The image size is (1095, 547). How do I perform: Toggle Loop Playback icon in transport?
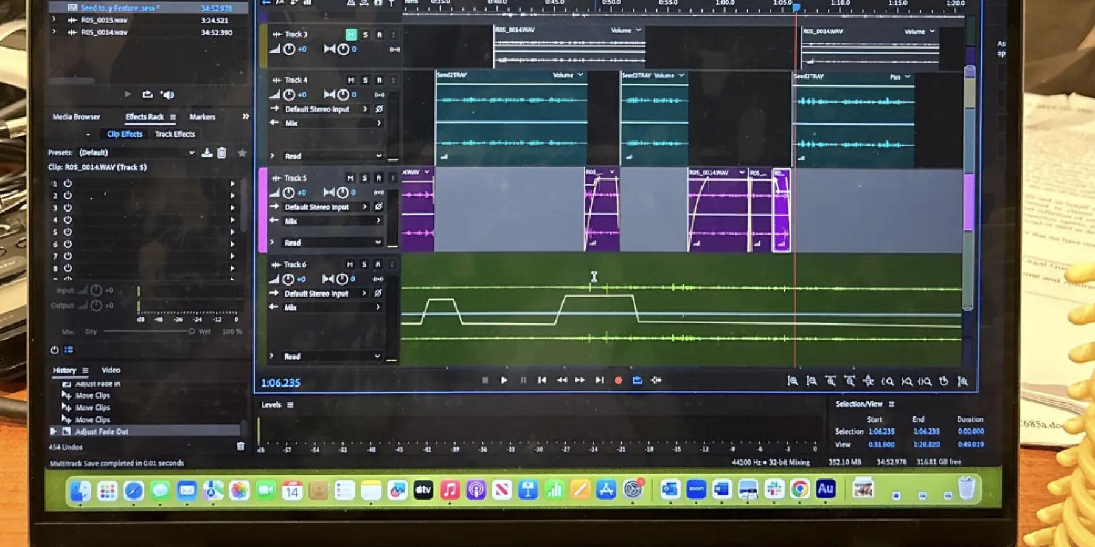[637, 380]
